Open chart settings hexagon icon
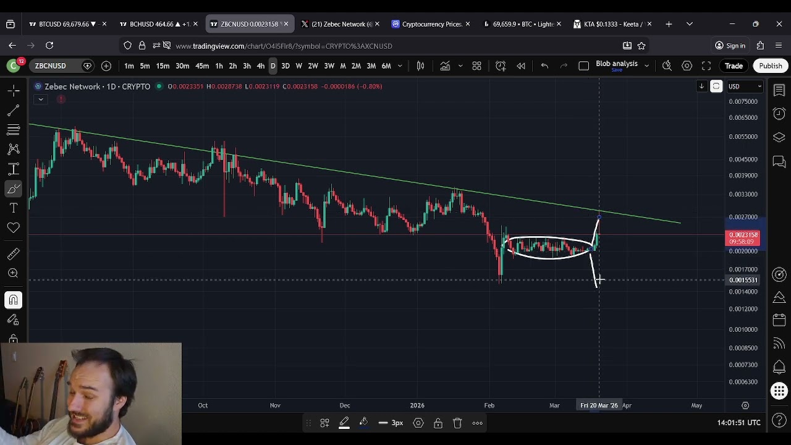This screenshot has height=445, width=791. 687,66
